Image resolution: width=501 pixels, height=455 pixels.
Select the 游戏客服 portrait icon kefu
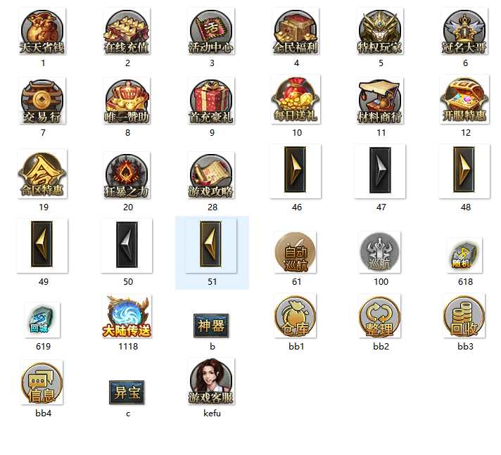[x=211, y=382]
